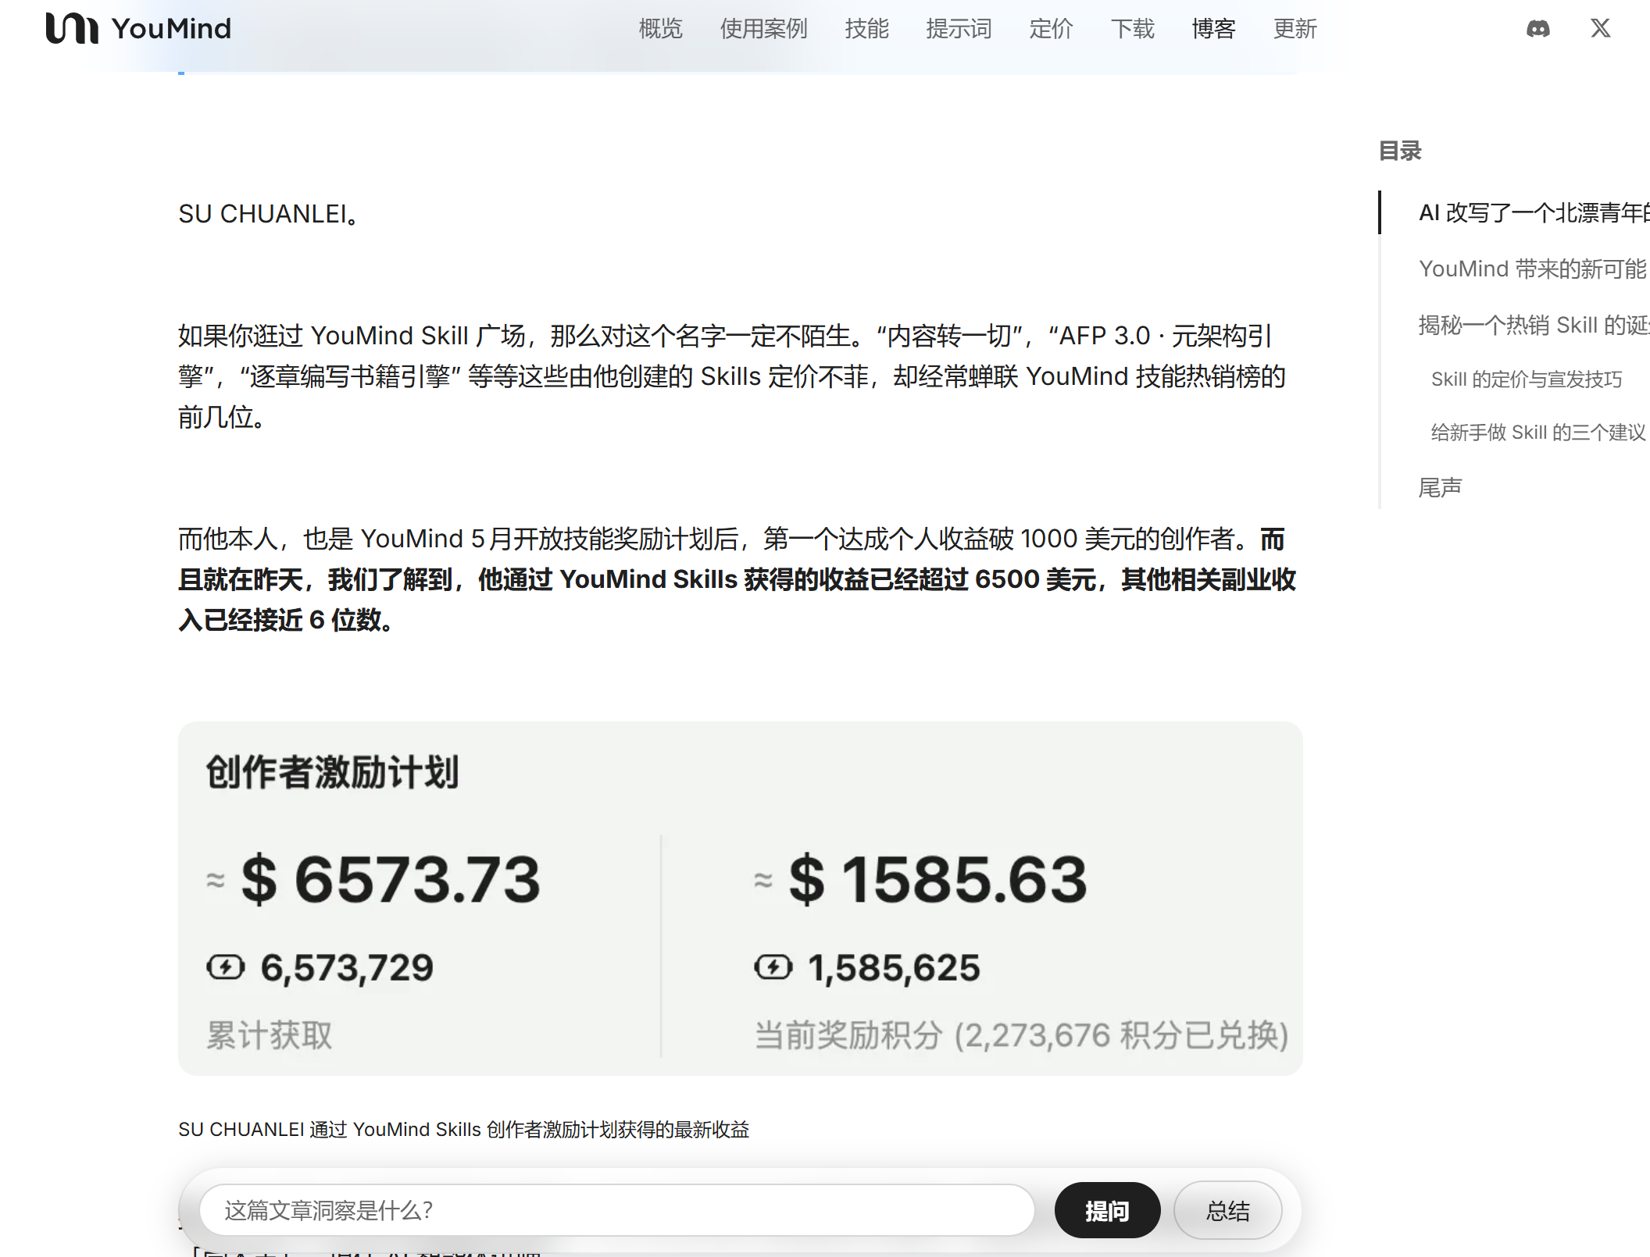The width and height of the screenshot is (1650, 1257).
Task: Click the 提问 button
Action: [1107, 1210]
